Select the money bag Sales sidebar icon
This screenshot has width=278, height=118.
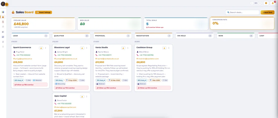[3, 17]
